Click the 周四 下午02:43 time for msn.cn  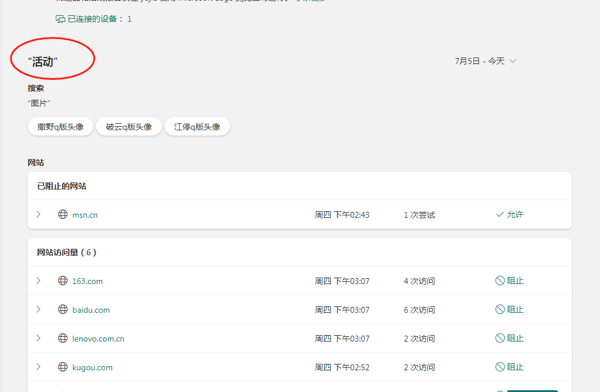[x=342, y=215]
